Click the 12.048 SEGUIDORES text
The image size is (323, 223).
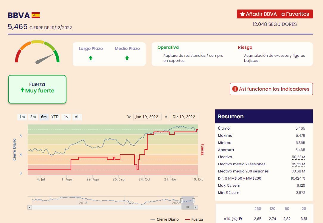(x=275, y=24)
